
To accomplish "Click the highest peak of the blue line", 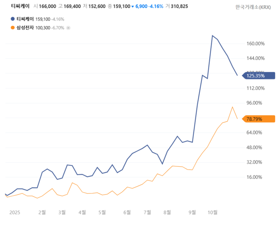I will [212, 36].
